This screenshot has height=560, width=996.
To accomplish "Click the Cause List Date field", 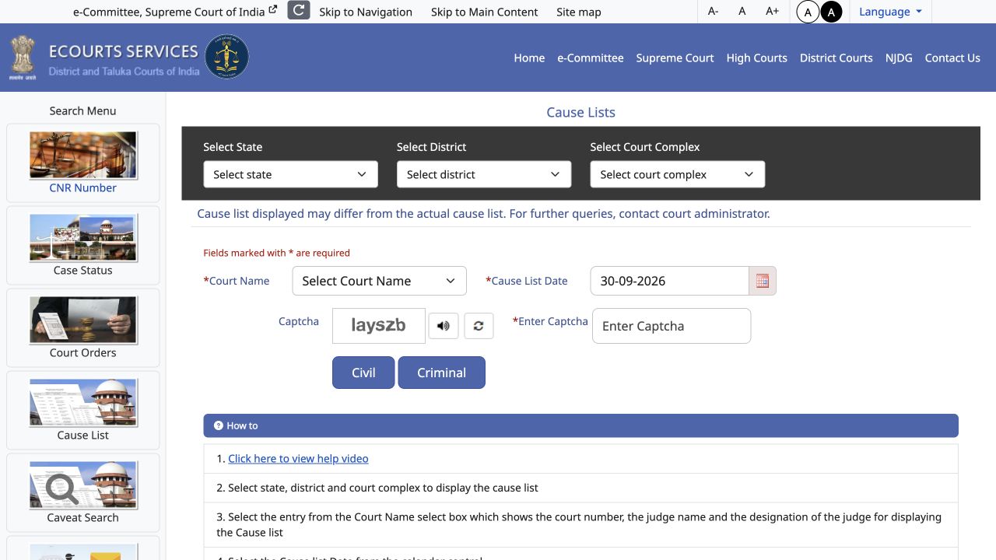I will [x=670, y=281].
